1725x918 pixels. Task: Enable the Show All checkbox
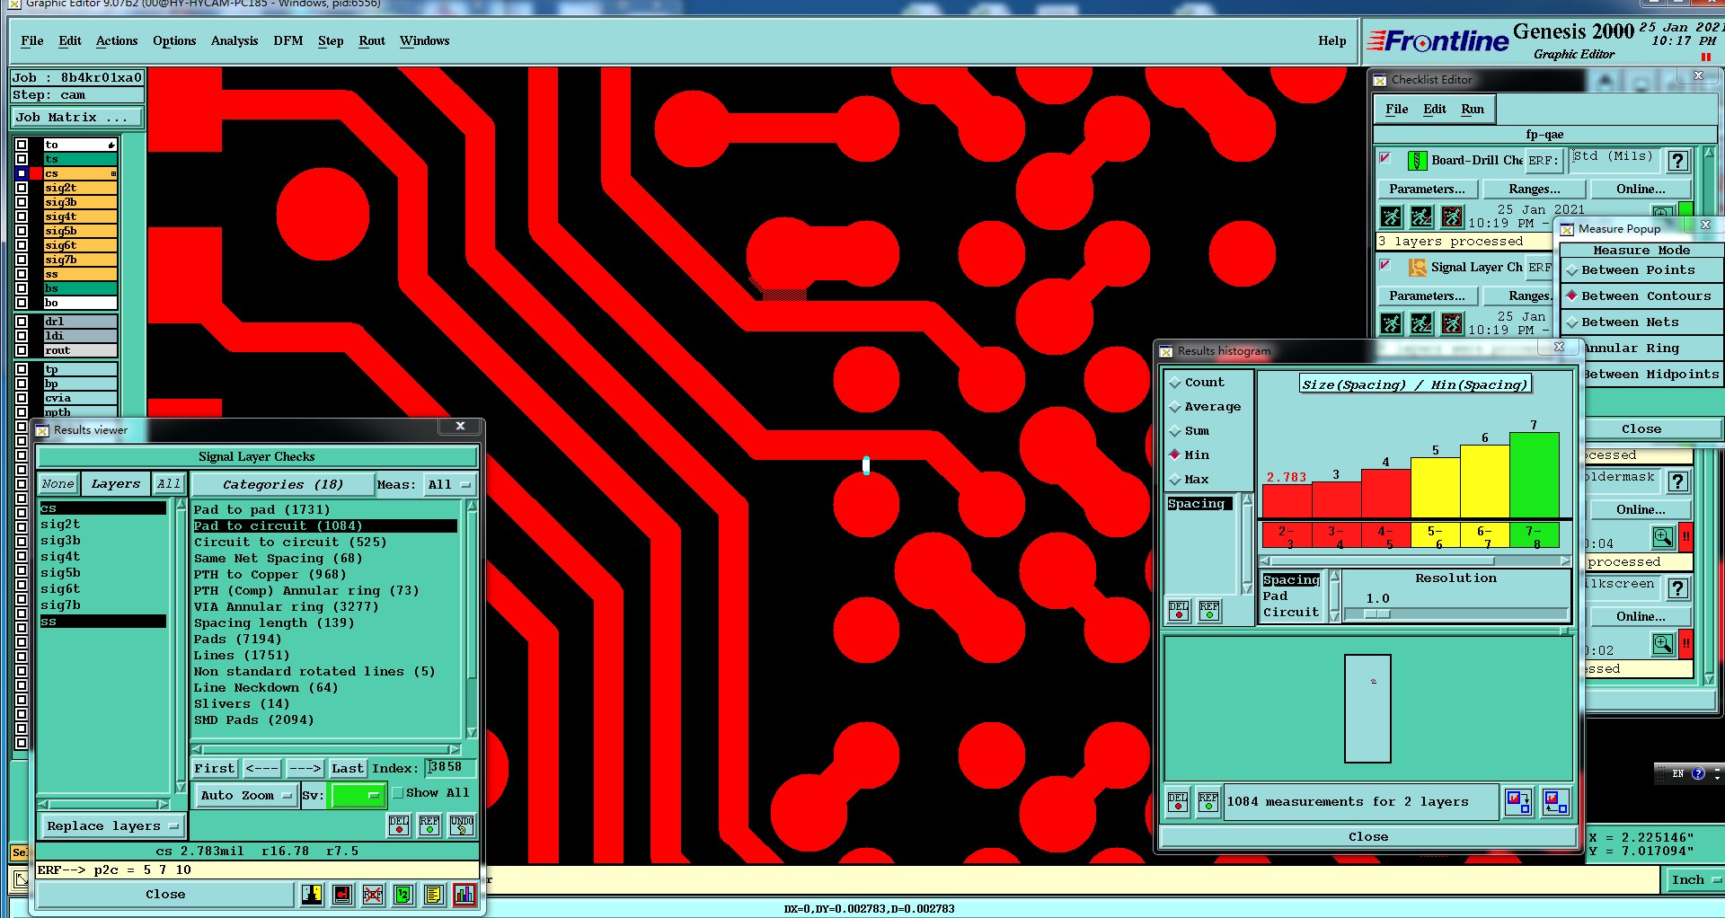click(398, 793)
